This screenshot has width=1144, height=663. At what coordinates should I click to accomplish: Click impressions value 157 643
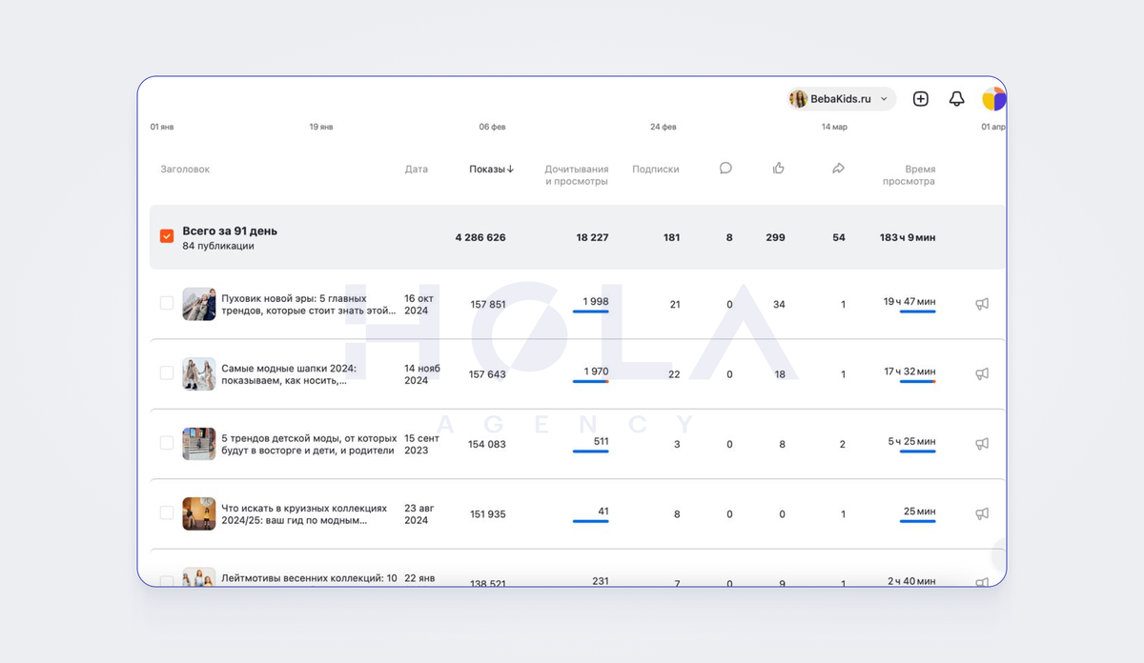click(x=487, y=374)
